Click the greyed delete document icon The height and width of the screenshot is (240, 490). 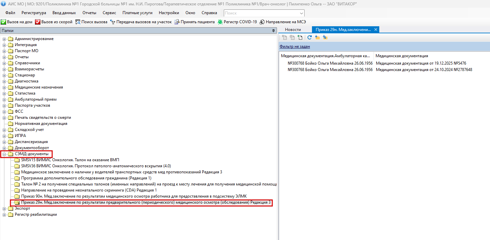[284, 37]
